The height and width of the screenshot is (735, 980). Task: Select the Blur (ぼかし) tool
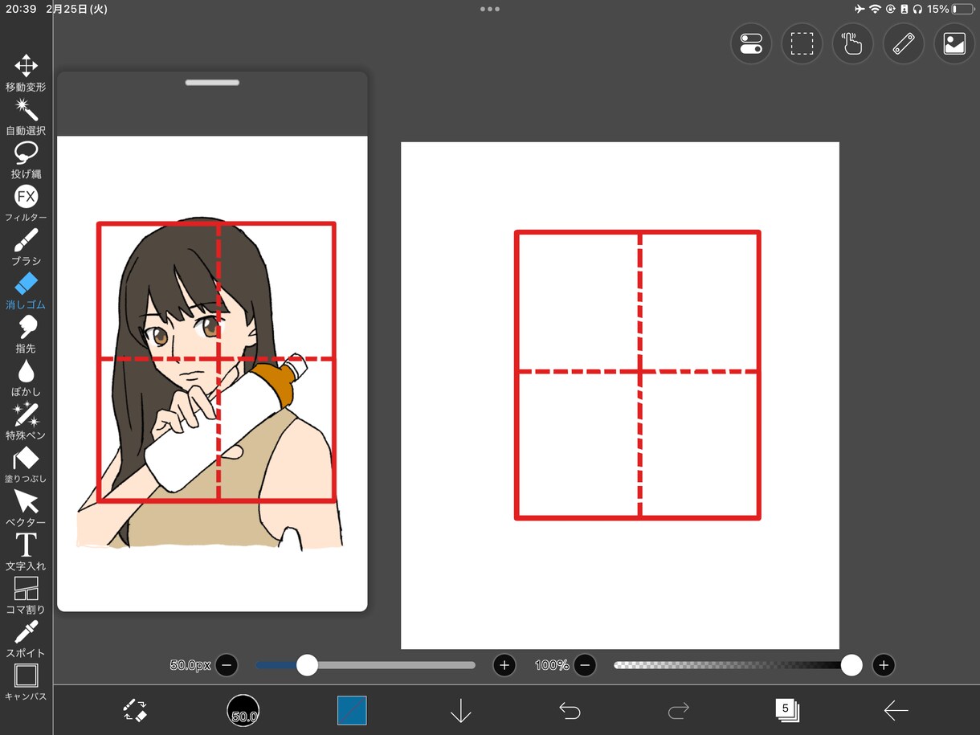(26, 378)
